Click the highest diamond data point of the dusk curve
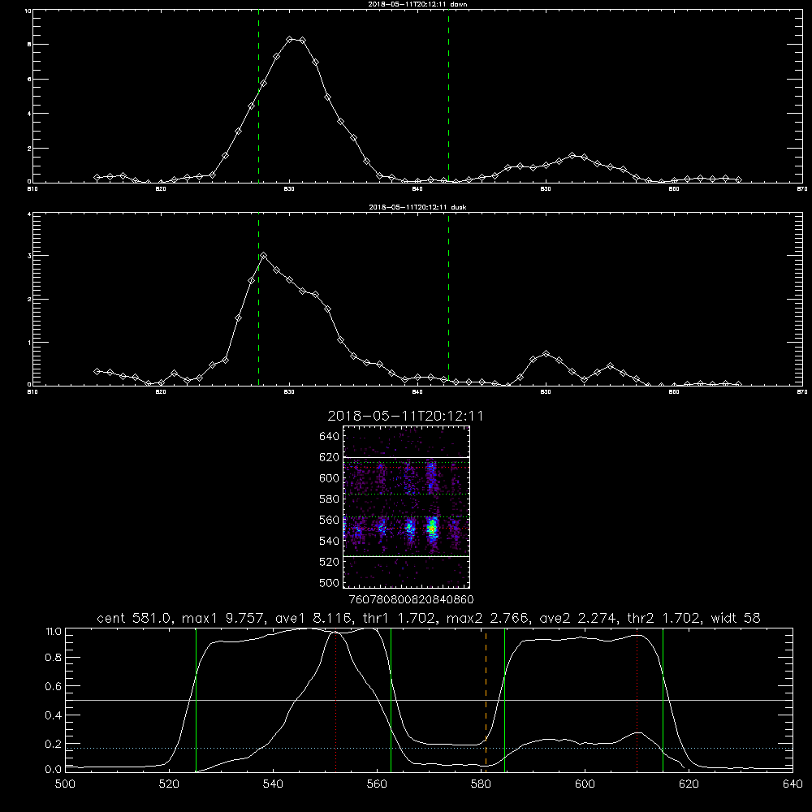Screen dimensions: 812x812 click(264, 255)
